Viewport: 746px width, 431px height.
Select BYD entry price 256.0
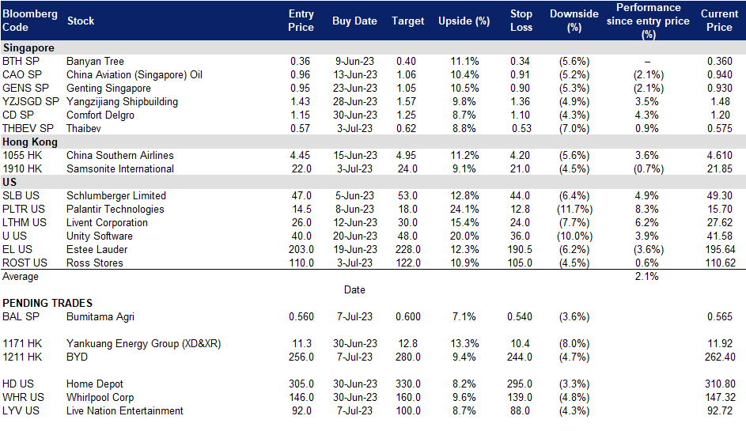click(x=301, y=357)
